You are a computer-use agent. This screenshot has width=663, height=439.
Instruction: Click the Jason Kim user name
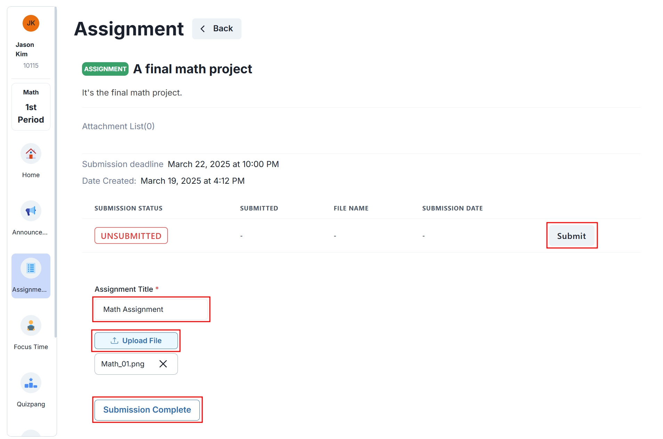[x=25, y=49]
